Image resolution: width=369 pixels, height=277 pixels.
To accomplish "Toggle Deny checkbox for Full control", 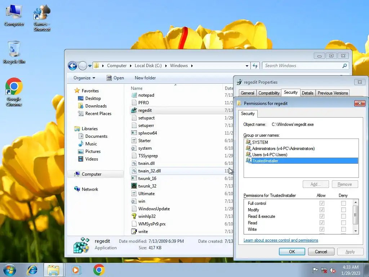I will (x=343, y=203).
